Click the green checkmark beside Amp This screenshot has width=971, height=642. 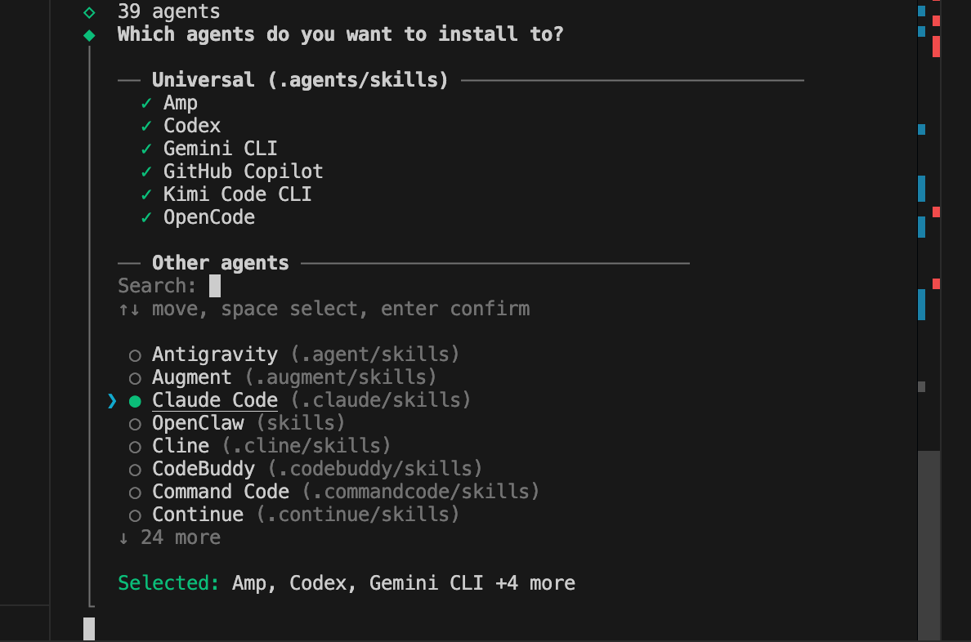click(x=146, y=103)
